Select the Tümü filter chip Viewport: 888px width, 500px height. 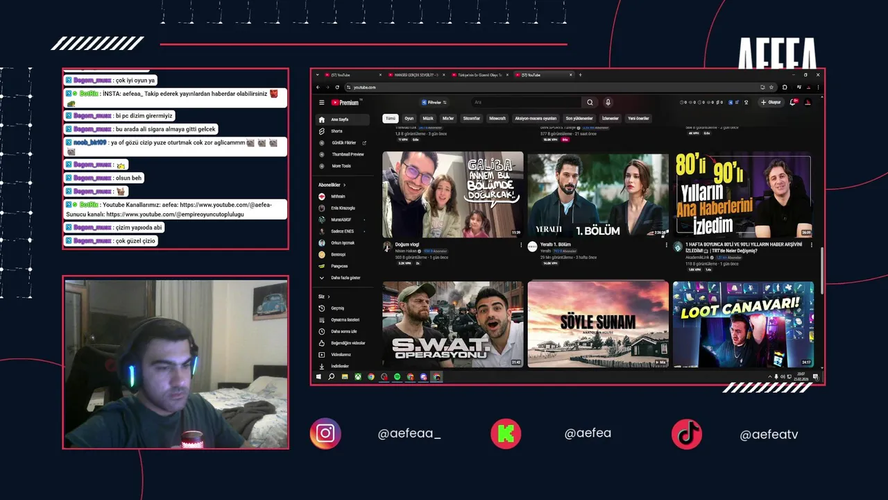point(391,119)
